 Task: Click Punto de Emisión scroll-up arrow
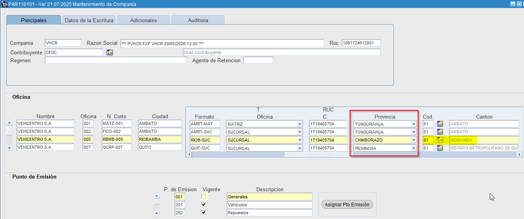[x=156, y=196]
